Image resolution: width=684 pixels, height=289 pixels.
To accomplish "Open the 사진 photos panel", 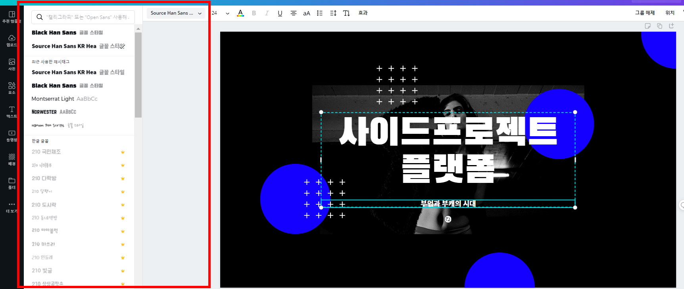I will click(x=12, y=65).
